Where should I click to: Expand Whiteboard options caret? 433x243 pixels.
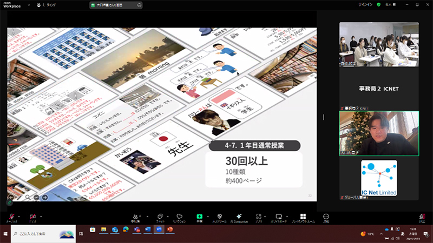[287, 217]
